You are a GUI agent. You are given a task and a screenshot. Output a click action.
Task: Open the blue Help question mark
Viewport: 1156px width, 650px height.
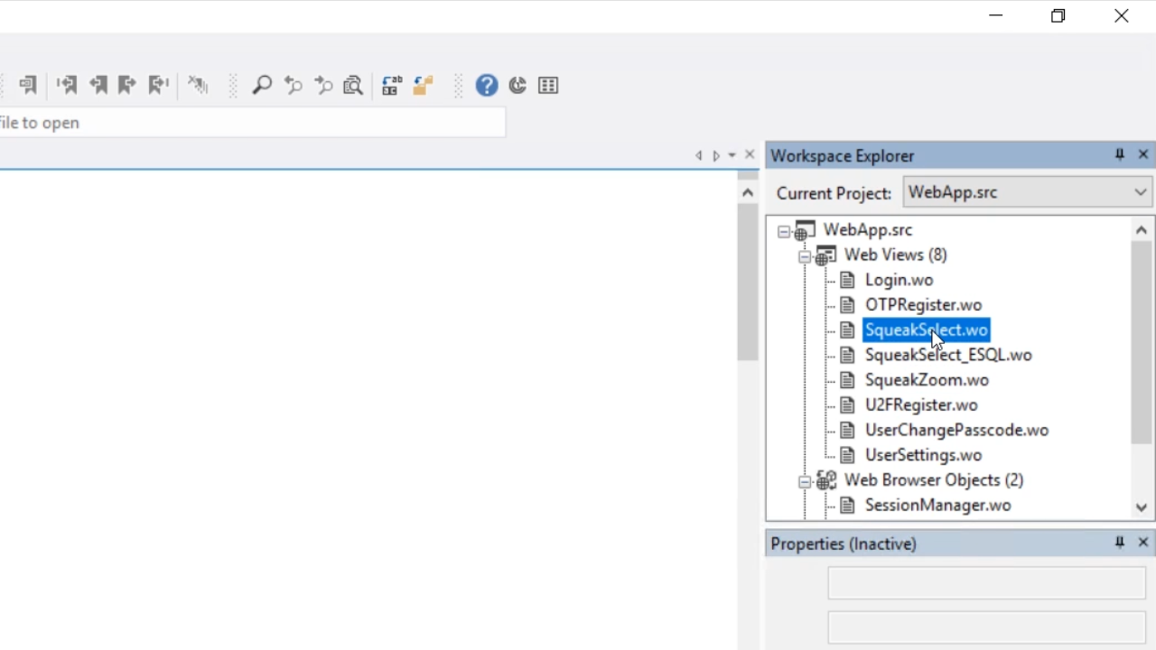(487, 85)
